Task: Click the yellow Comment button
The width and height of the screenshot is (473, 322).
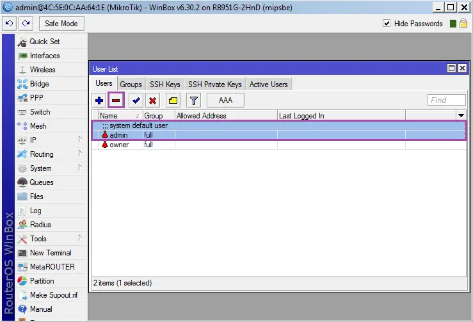Action: point(173,101)
